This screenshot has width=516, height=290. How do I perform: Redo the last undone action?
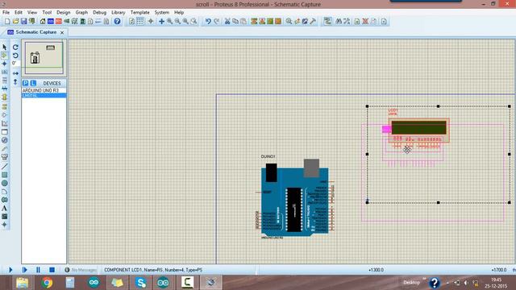coord(216,22)
